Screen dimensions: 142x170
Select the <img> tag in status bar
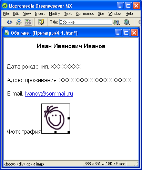point(39,164)
